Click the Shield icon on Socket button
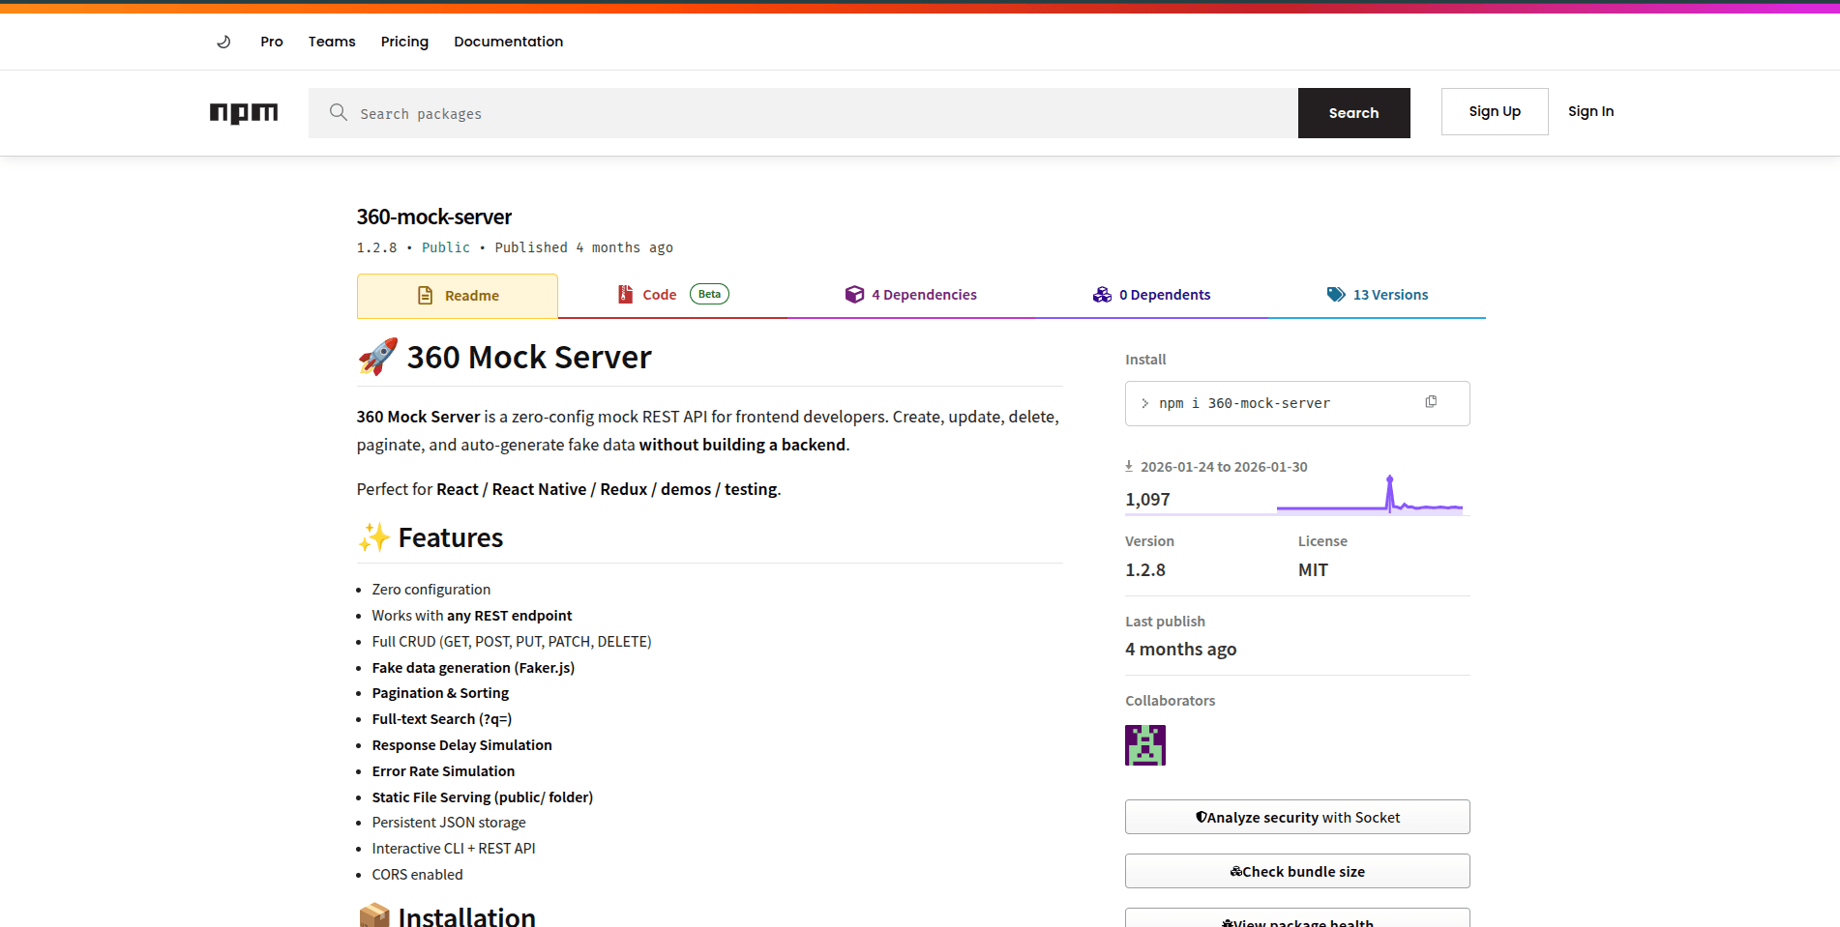Screen dimensions: 1840x927 [x=1201, y=817]
